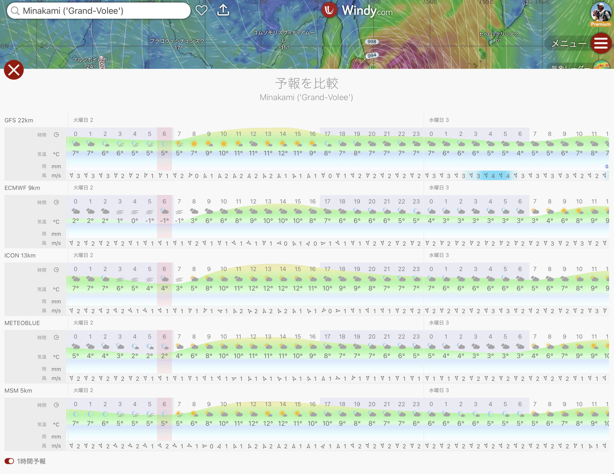Click the clock icon in GFS row

(x=56, y=135)
